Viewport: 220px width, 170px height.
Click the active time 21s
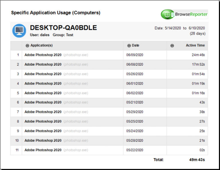[x=202, y=141]
